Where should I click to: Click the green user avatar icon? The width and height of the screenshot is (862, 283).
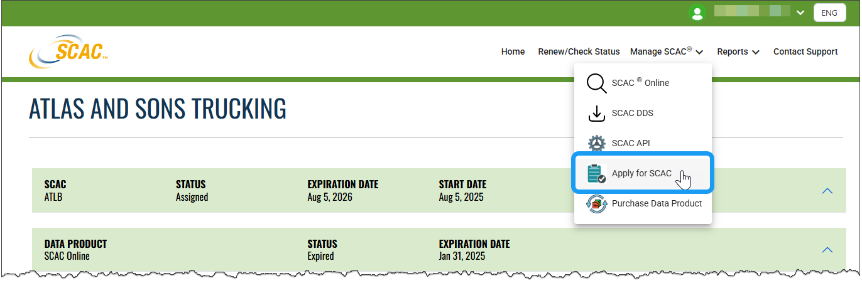pos(697,13)
